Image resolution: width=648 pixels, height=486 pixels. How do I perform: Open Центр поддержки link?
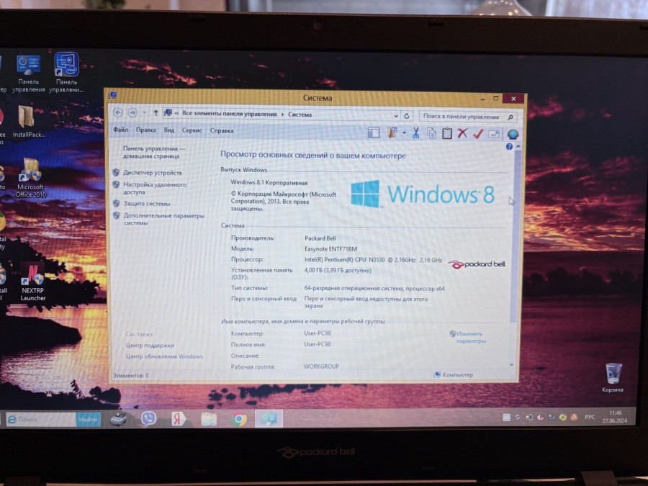pyautogui.click(x=150, y=345)
